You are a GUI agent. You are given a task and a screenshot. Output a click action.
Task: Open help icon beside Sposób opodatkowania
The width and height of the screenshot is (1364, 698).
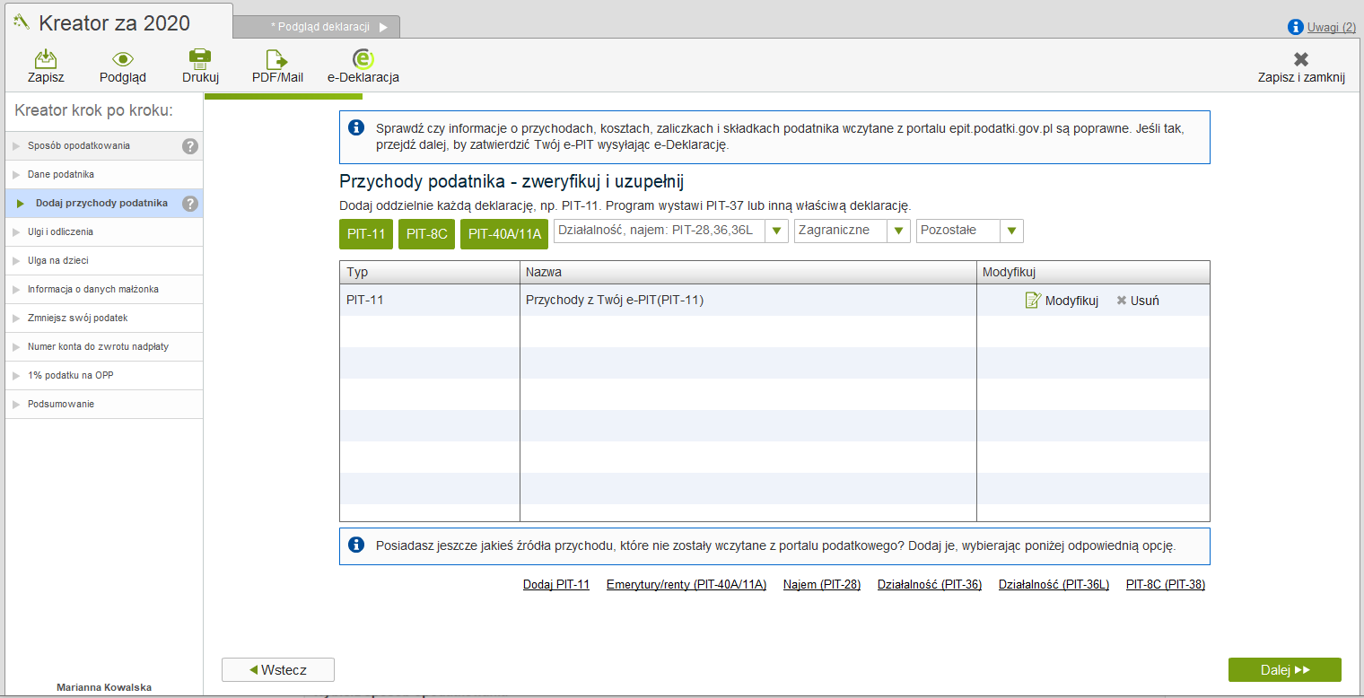pos(189,146)
